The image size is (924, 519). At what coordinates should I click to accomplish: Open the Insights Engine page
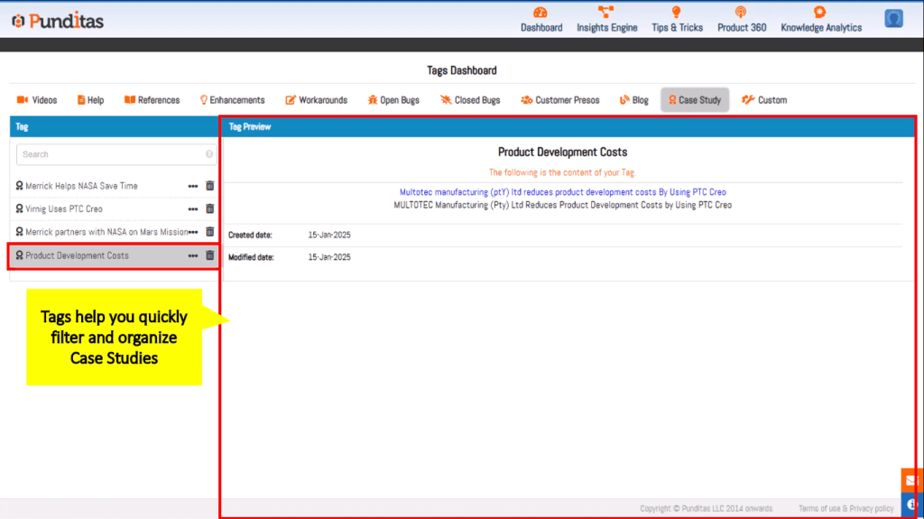click(x=606, y=19)
